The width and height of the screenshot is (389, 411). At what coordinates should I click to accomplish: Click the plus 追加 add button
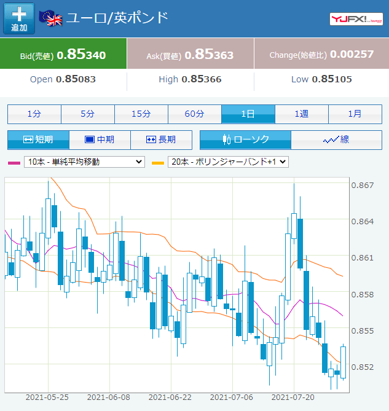tap(19, 18)
